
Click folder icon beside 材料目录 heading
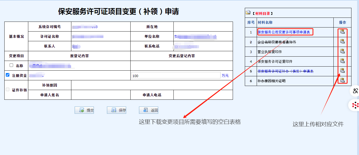[248, 13]
